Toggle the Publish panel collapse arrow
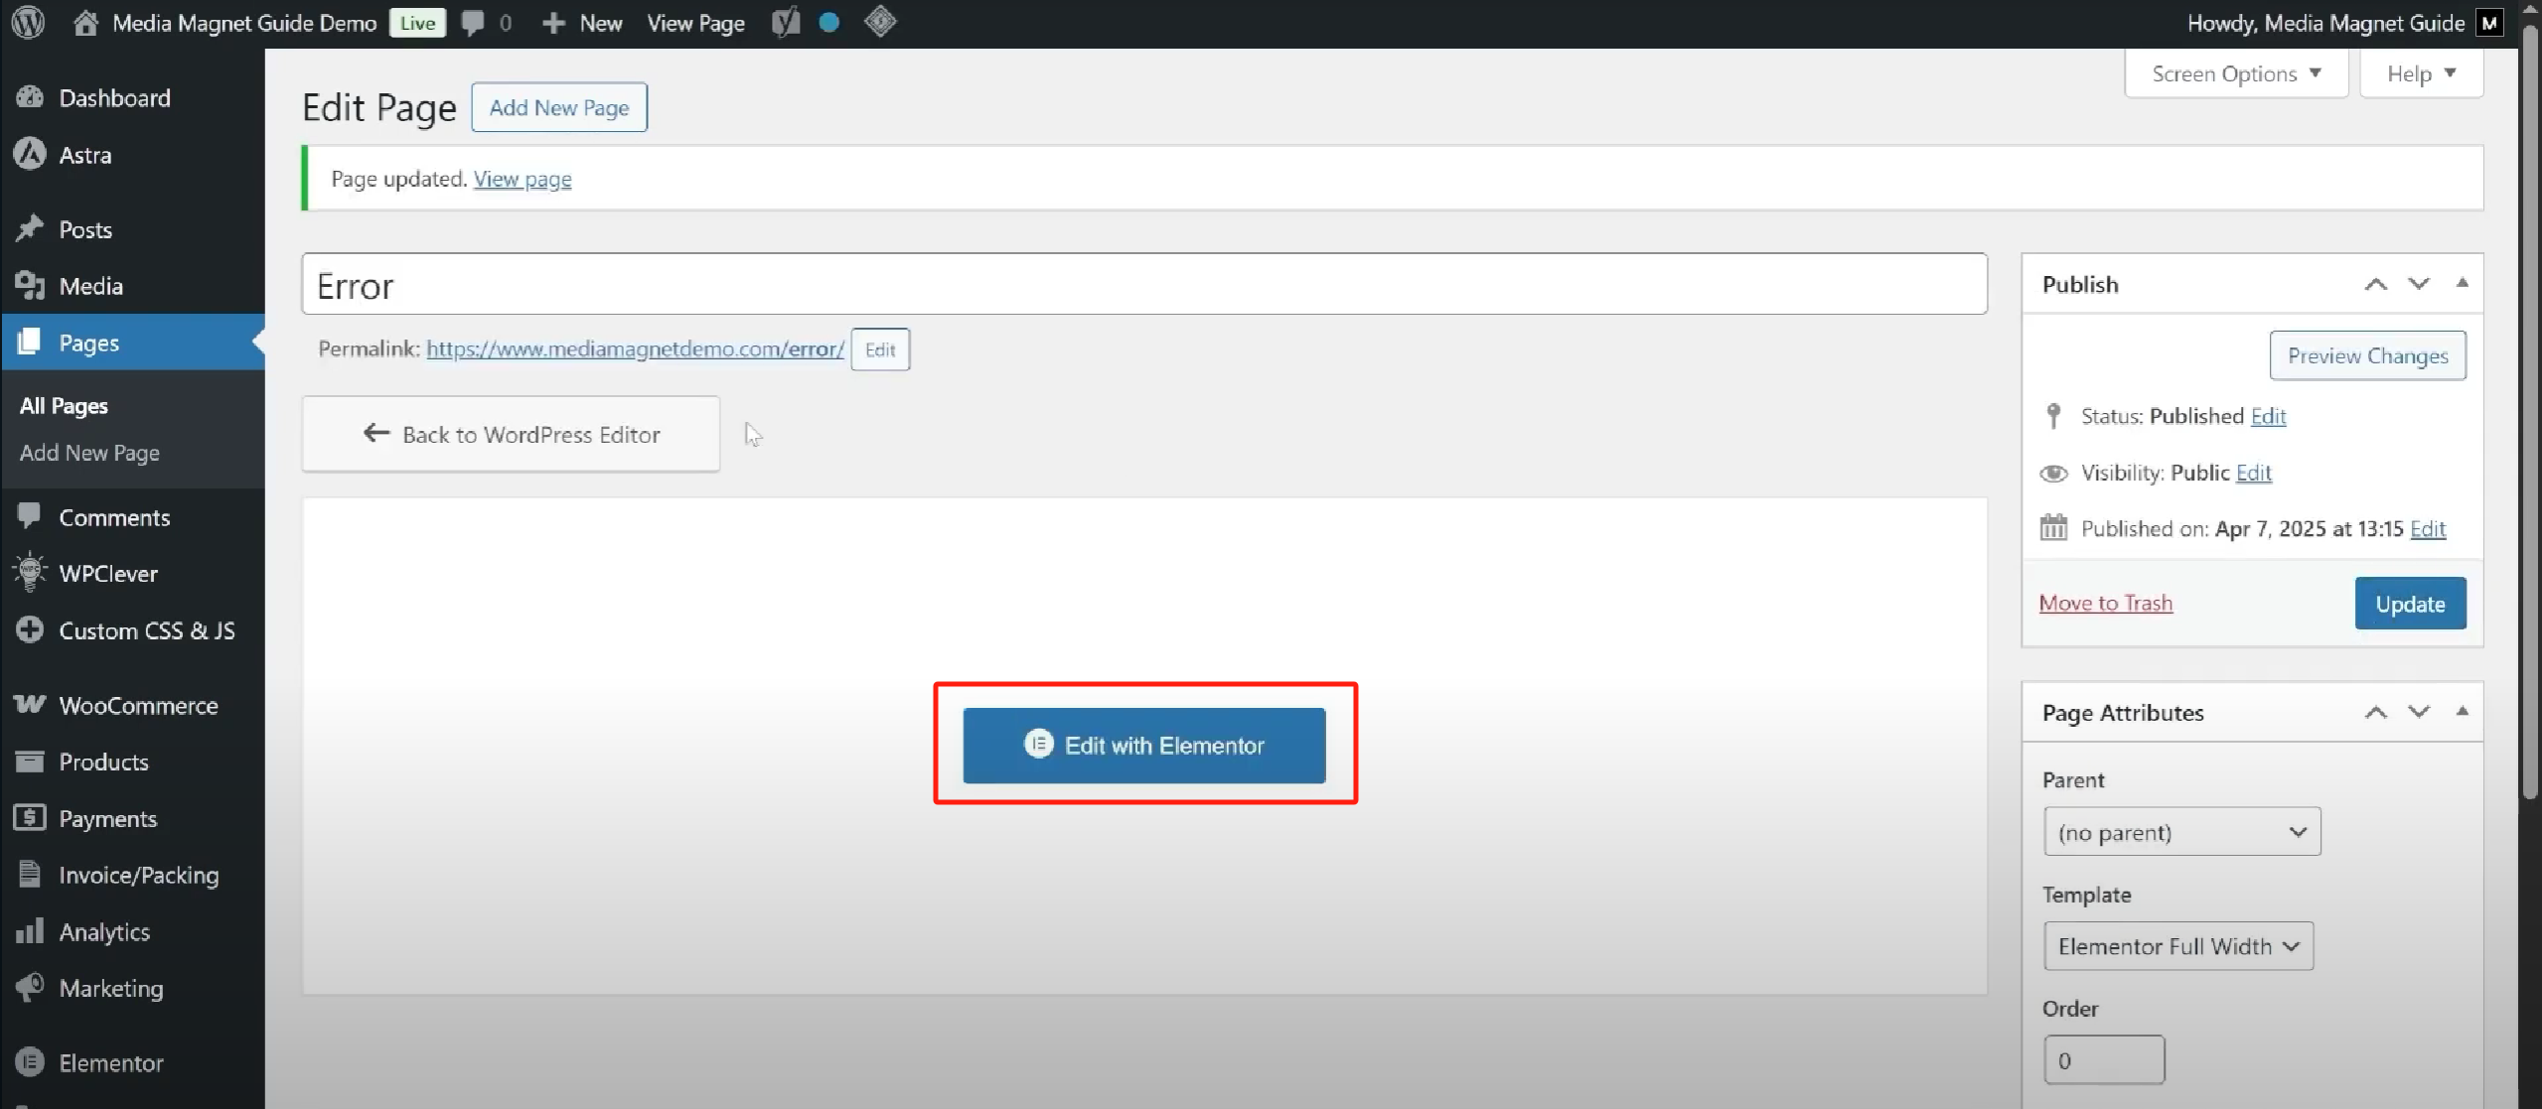The width and height of the screenshot is (2542, 1109). tap(2462, 284)
